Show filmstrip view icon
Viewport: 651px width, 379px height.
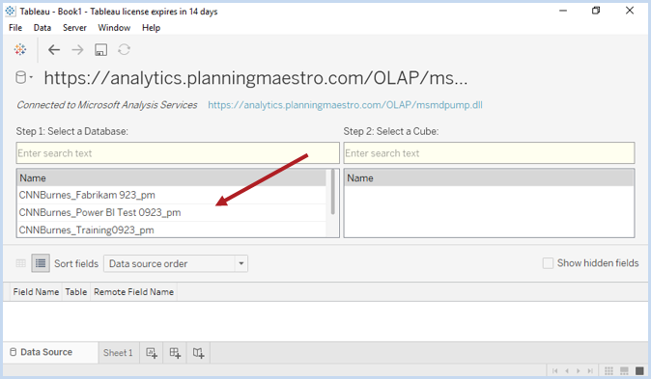click(624, 370)
